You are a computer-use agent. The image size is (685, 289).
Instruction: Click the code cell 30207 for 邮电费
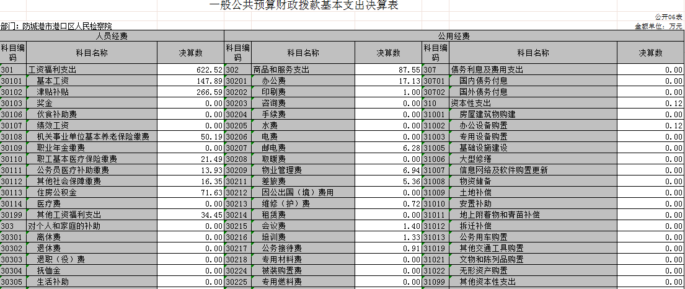pyautogui.click(x=237, y=148)
